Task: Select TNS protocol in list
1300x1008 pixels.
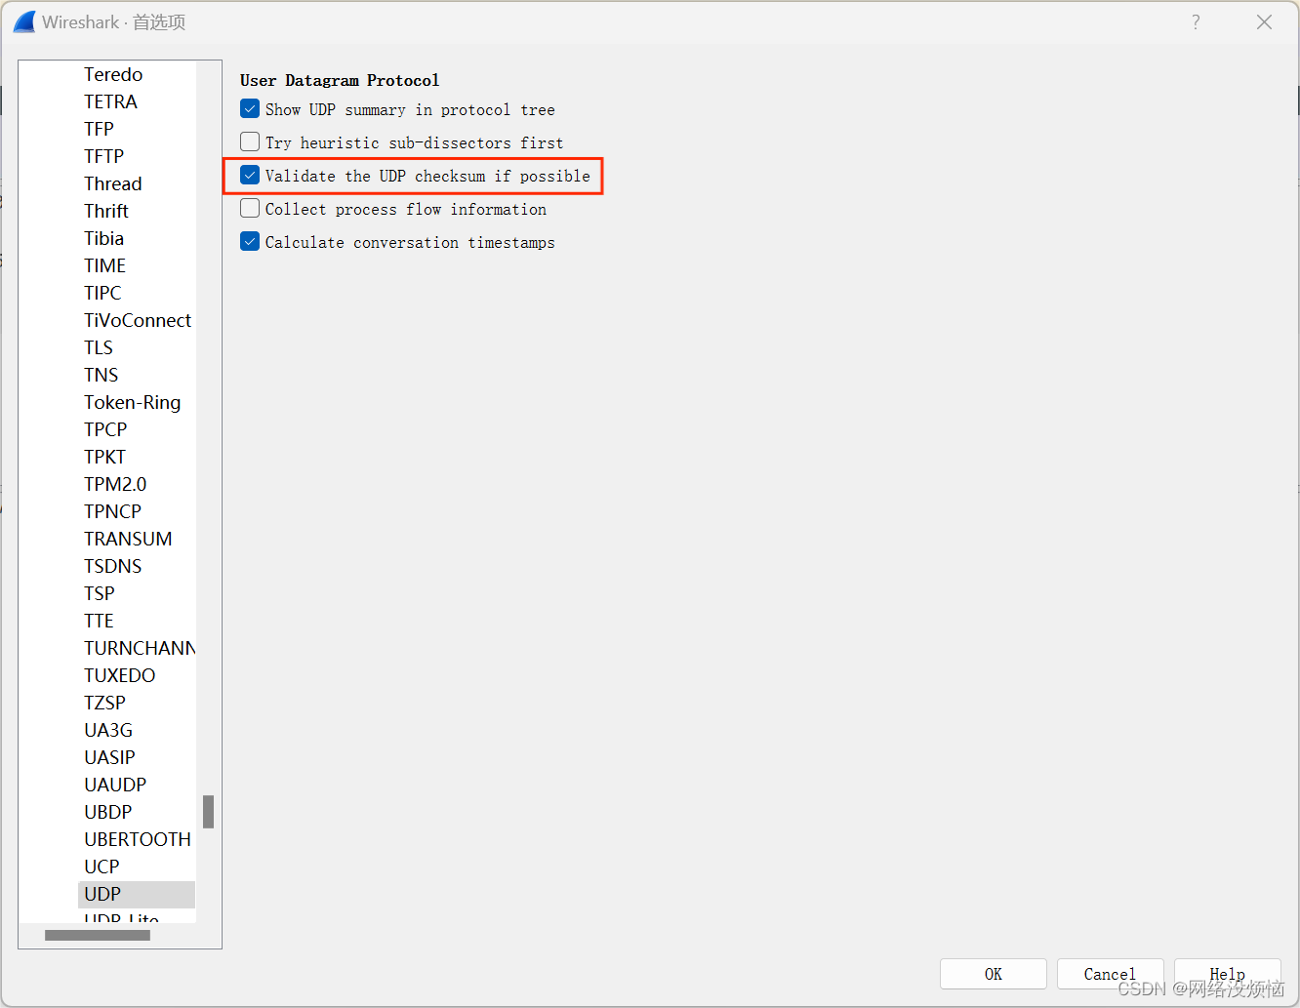Action: coord(101,375)
